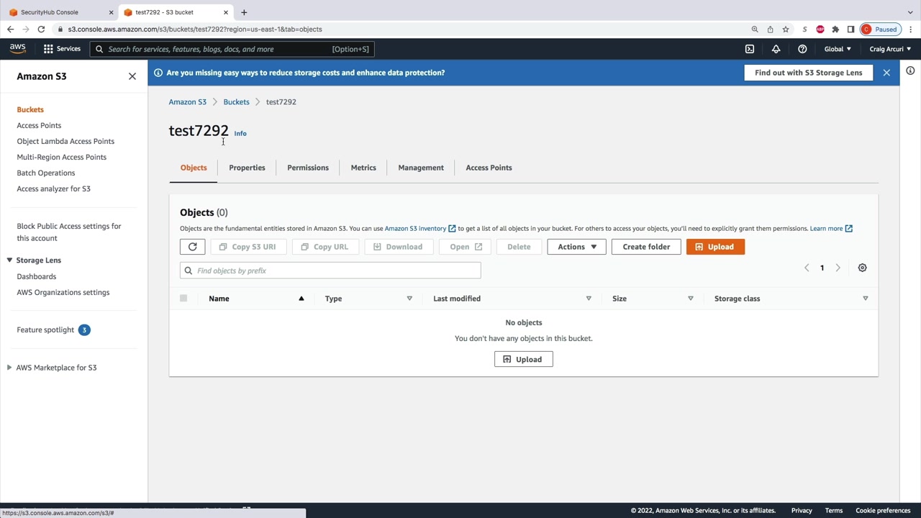The height and width of the screenshot is (518, 921).
Task: Switch to the Access Points tab
Action: (489, 168)
